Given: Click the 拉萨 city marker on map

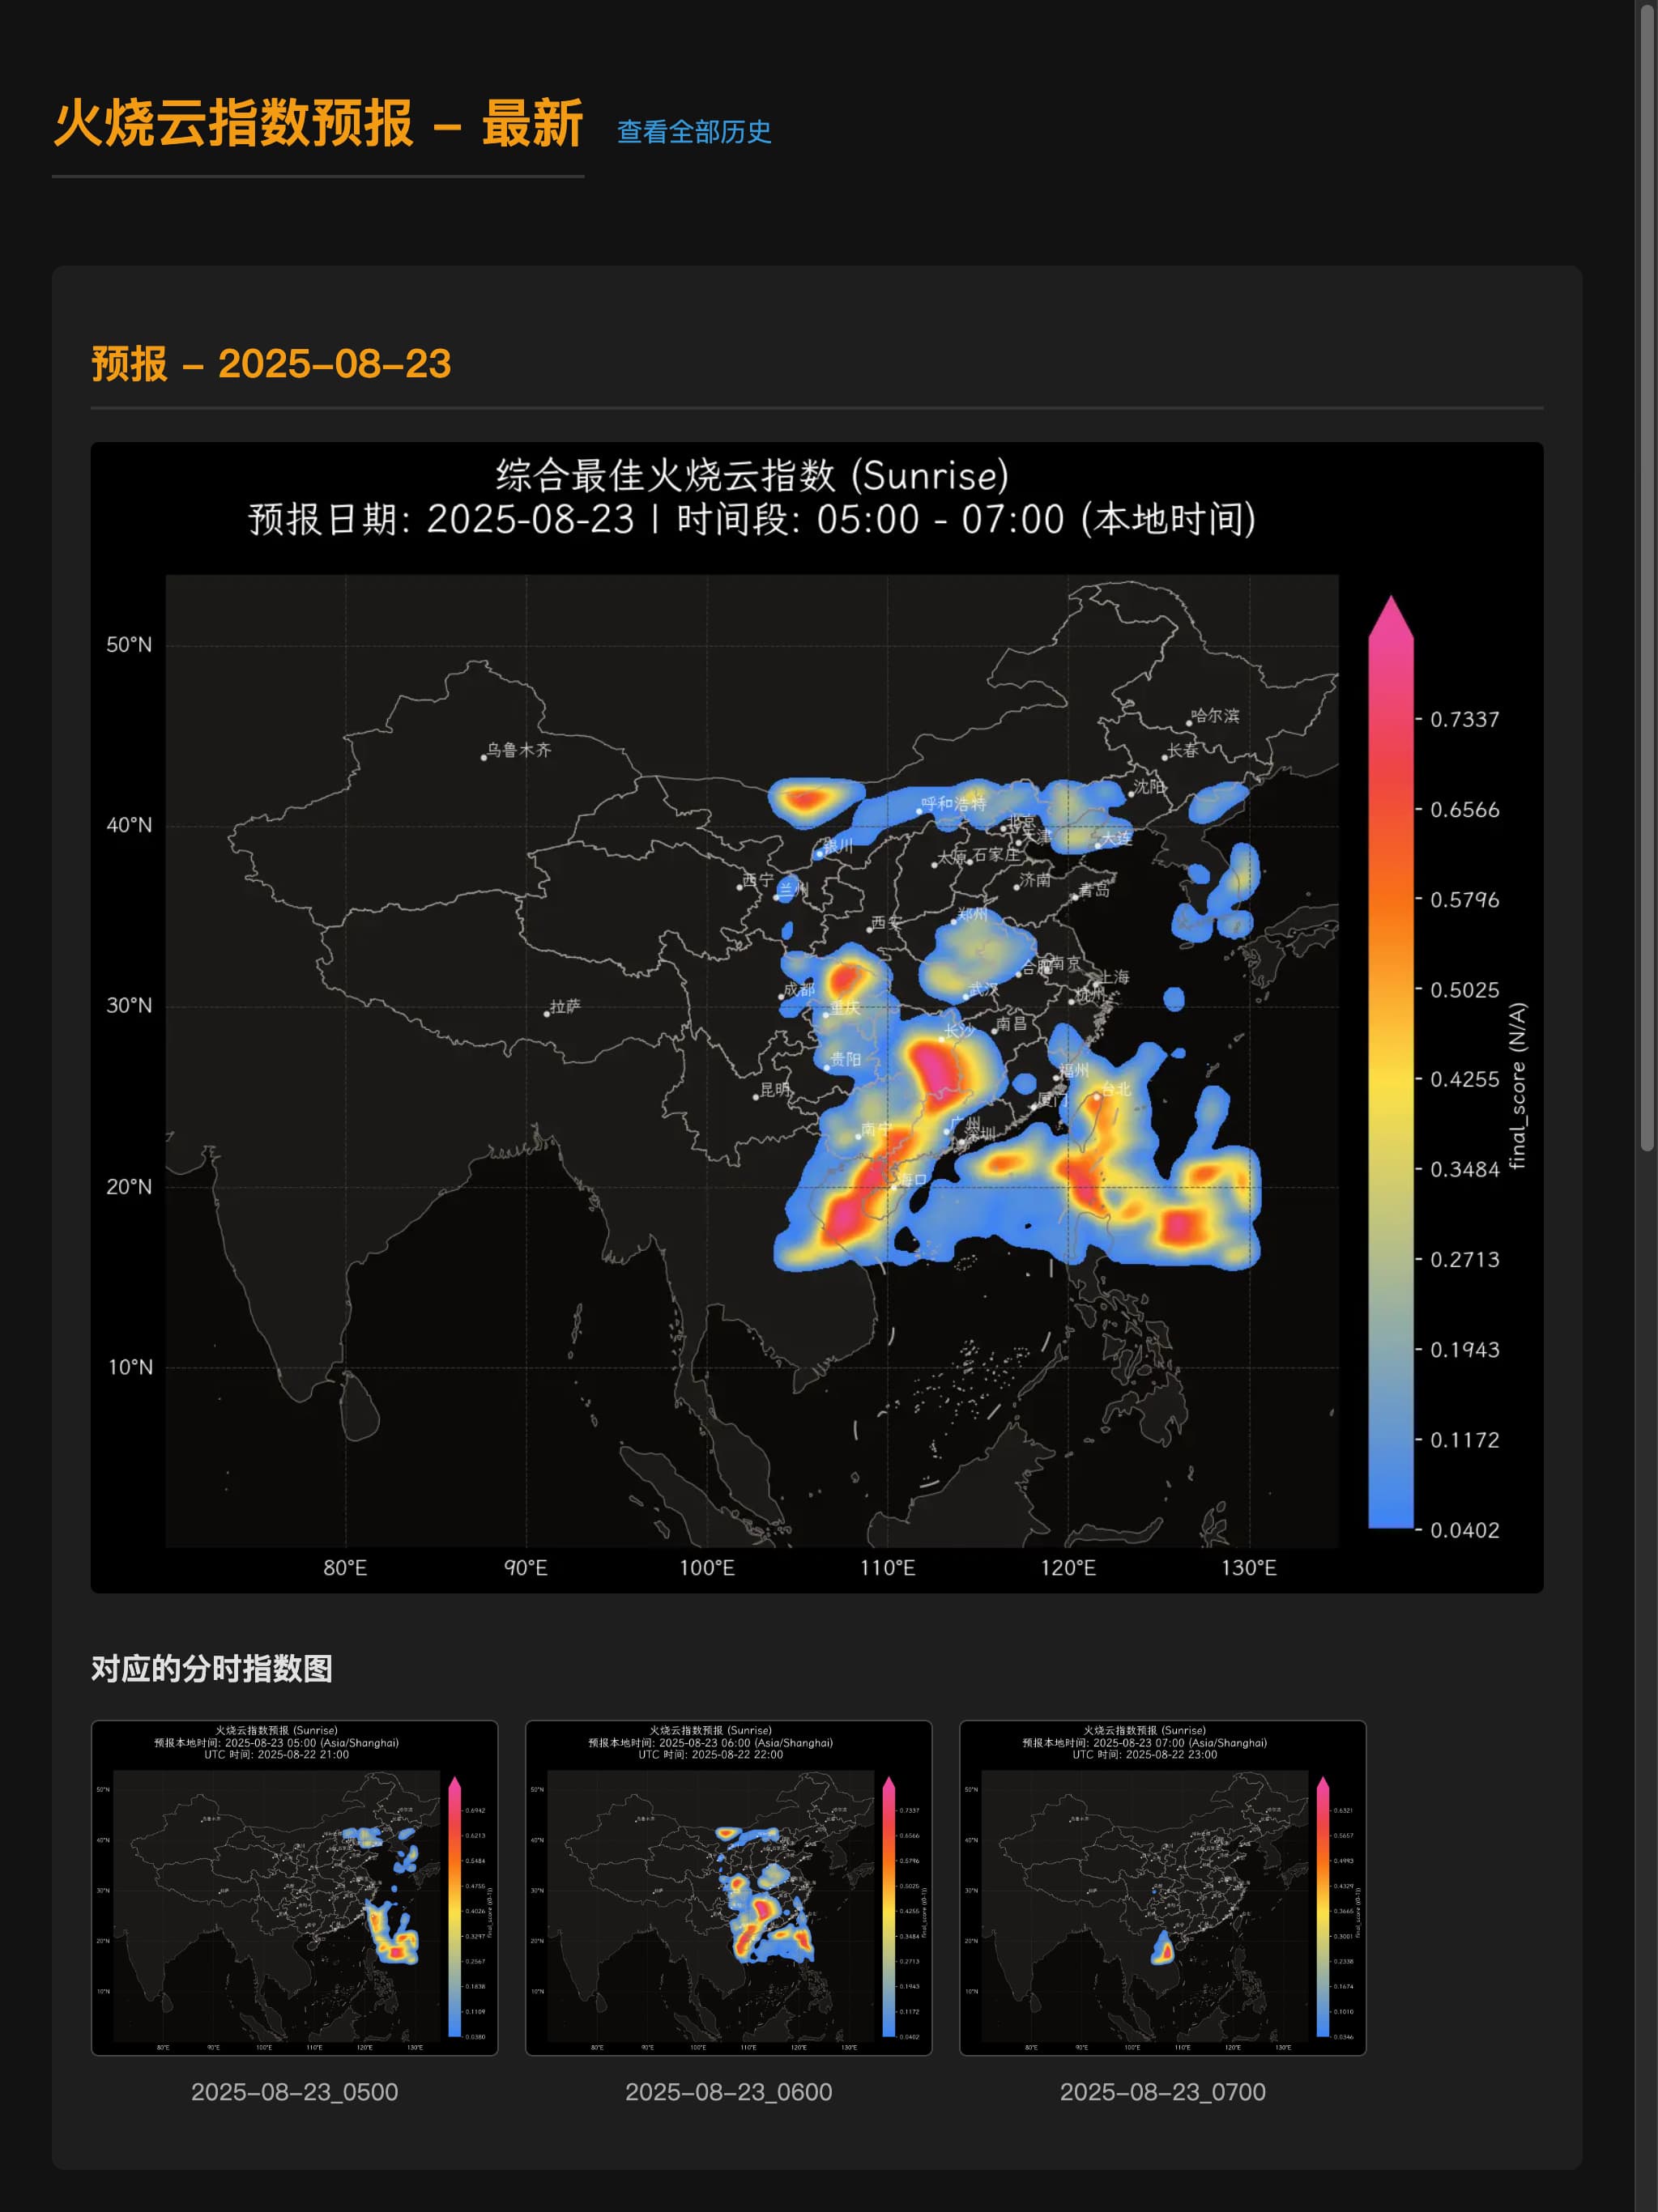Looking at the screenshot, I should [x=547, y=1014].
